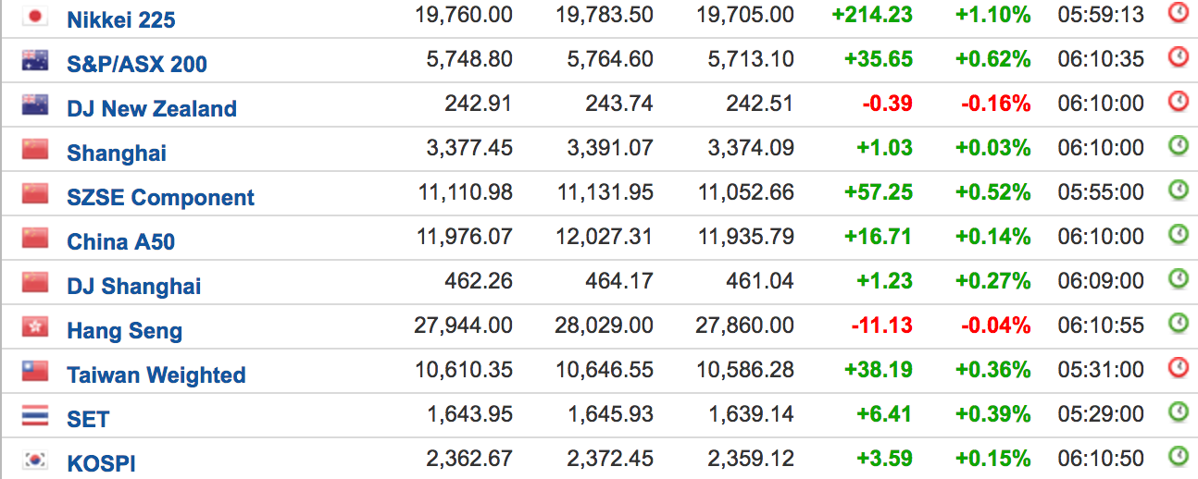Click the red clock icon in Taiwan Weighted row

(x=1178, y=367)
